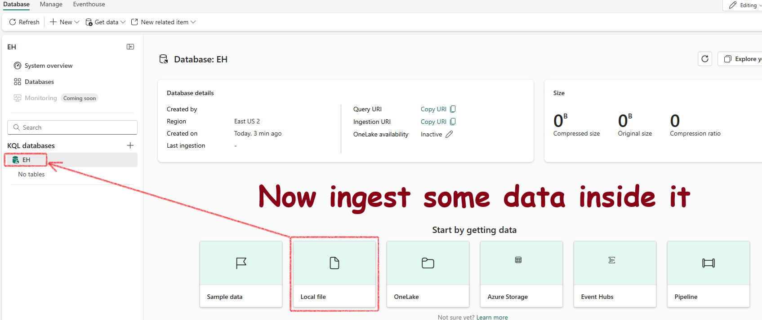Click the pencil icon beside Editing
This screenshot has width=762, height=320.
[733, 5]
